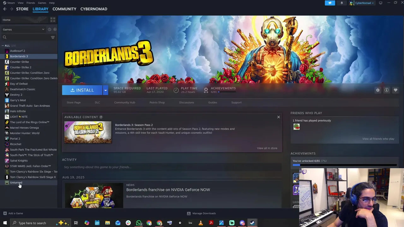
Task: Toggle the show ready-to-play games filter
Action: tap(55, 29)
